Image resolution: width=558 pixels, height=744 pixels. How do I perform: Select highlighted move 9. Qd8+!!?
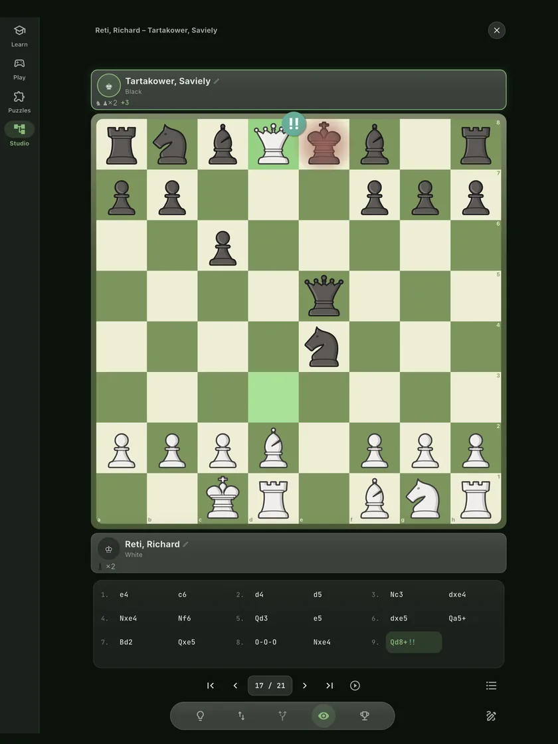(414, 642)
